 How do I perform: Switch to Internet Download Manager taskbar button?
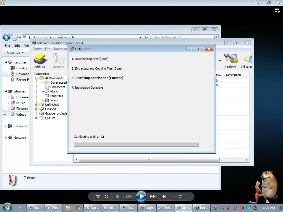[202, 208]
